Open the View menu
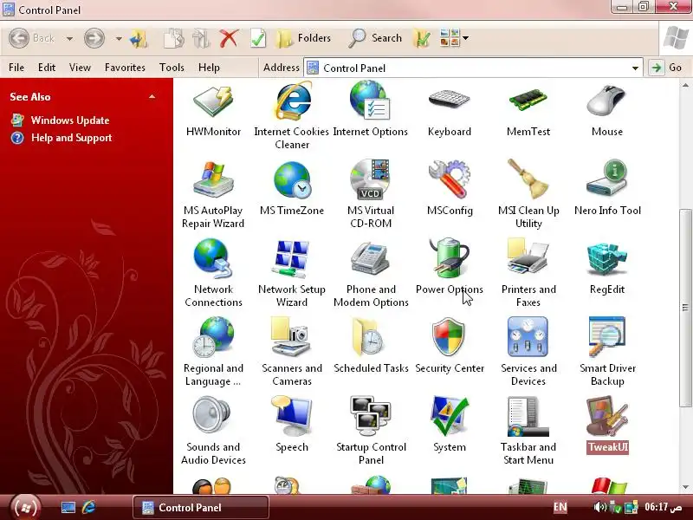The width and height of the screenshot is (693, 520). click(80, 68)
